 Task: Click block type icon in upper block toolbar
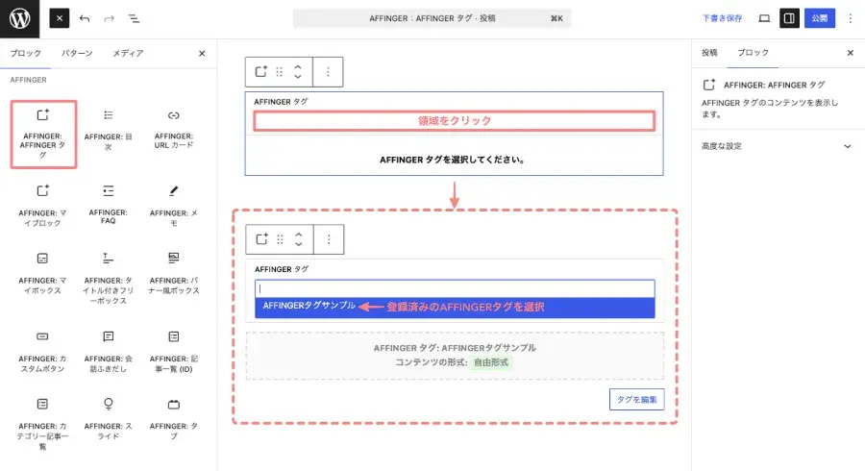coord(260,72)
